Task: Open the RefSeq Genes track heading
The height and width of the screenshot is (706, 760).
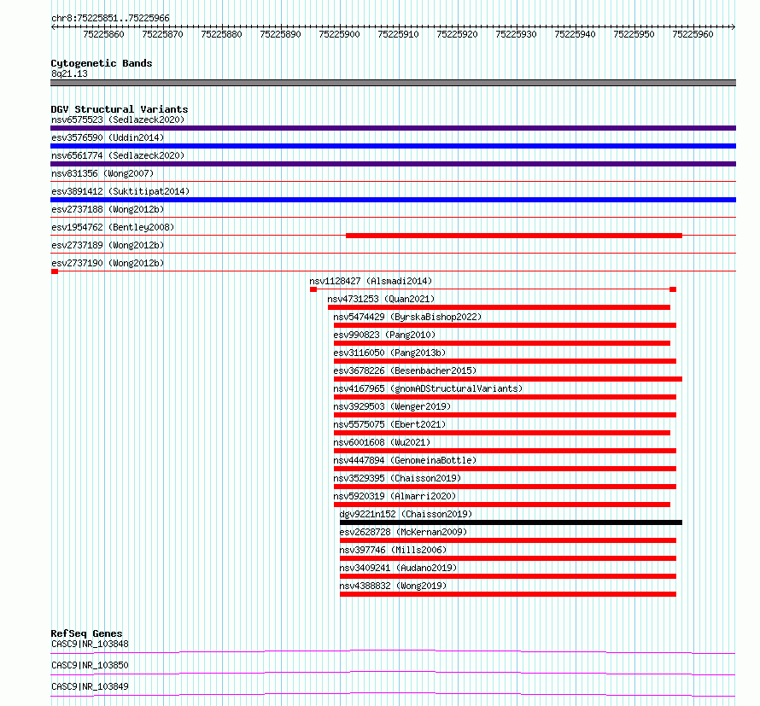Action: coord(86,633)
